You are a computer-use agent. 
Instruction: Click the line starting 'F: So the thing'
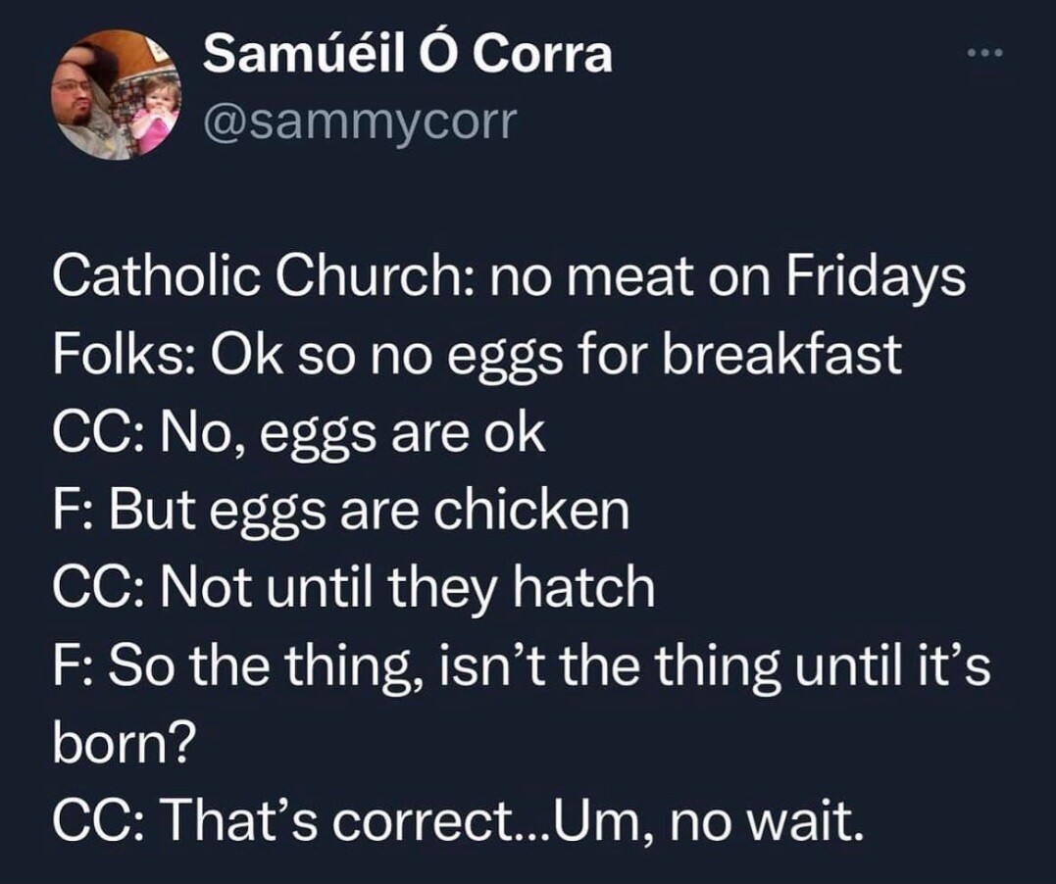point(522,664)
